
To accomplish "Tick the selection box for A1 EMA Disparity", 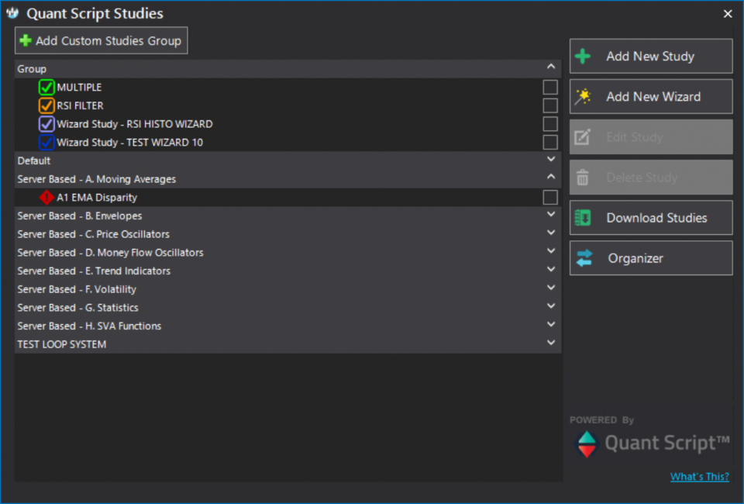I will (x=550, y=198).
